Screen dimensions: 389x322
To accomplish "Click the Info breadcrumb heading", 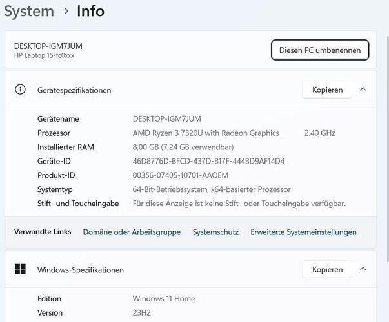I will pos(90,12).
